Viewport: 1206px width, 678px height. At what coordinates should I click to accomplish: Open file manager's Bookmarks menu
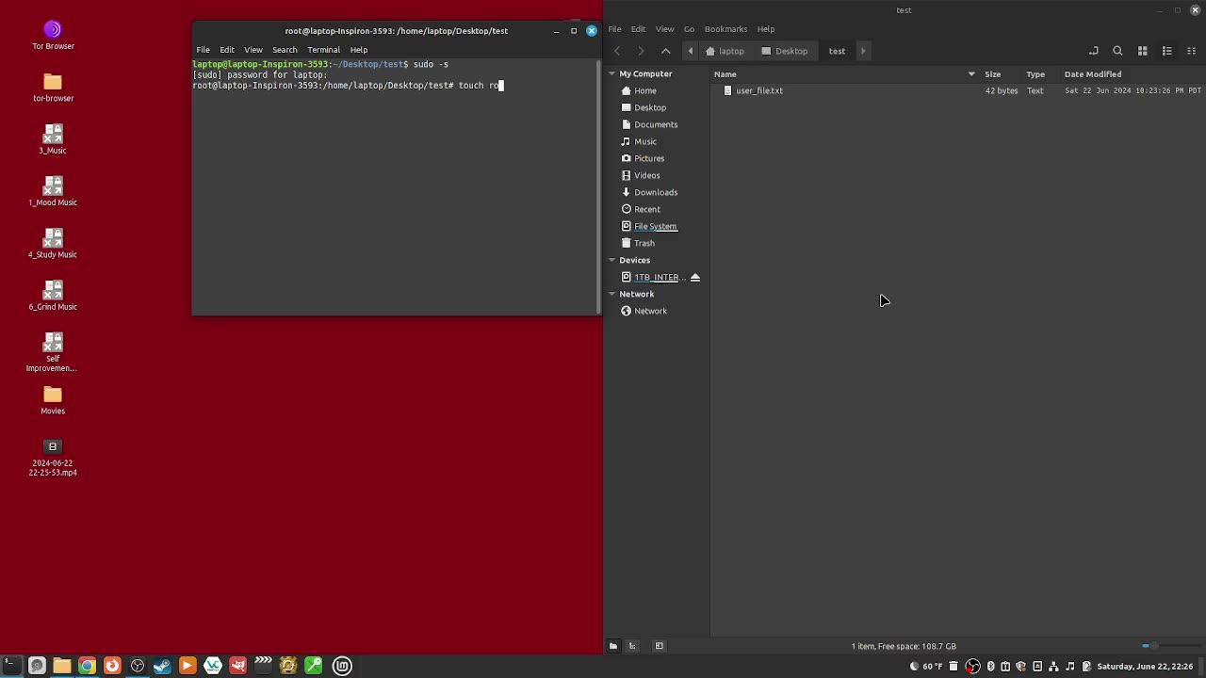725,29
